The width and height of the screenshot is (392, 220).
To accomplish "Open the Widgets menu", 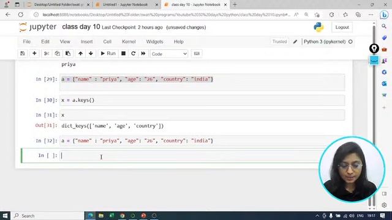I will point(154,42).
